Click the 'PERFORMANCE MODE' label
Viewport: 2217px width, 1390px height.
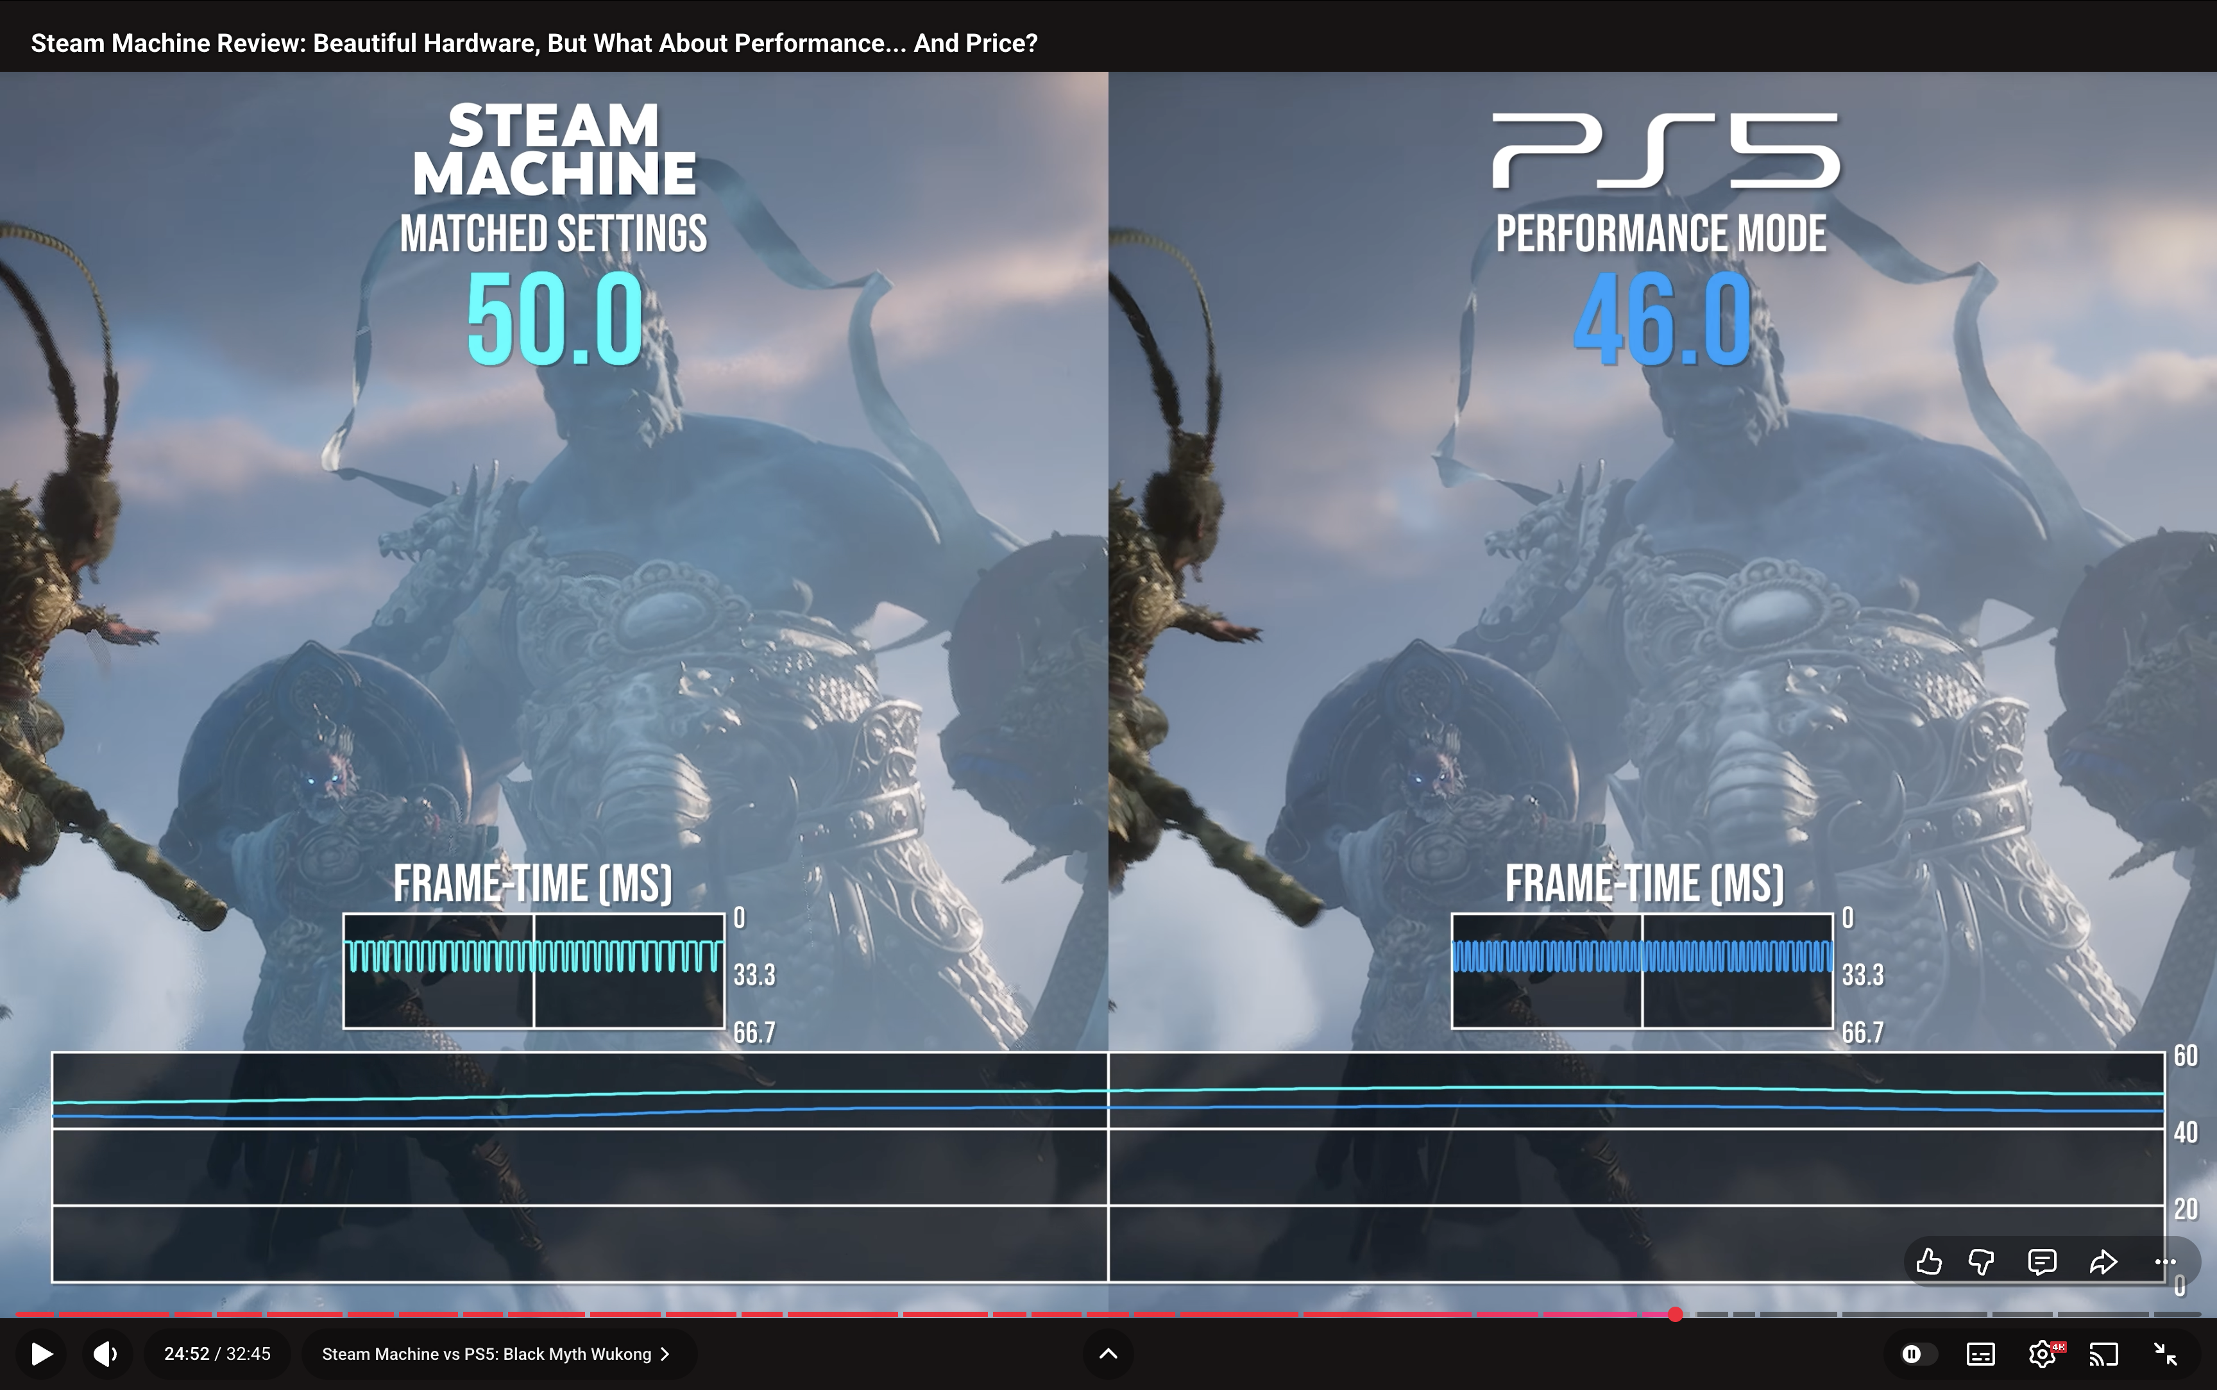pos(1661,233)
